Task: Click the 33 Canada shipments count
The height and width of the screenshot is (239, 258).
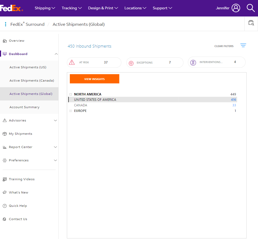Action: (234, 105)
